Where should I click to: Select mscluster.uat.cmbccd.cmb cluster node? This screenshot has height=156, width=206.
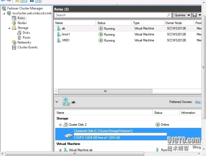click(x=32, y=13)
